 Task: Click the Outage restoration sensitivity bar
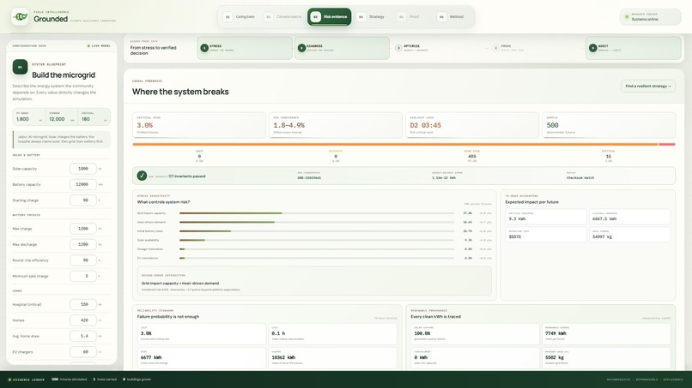(x=317, y=249)
